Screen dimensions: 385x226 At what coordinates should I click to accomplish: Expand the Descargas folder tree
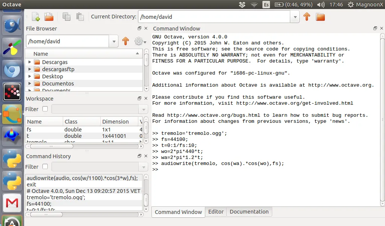point(30,62)
